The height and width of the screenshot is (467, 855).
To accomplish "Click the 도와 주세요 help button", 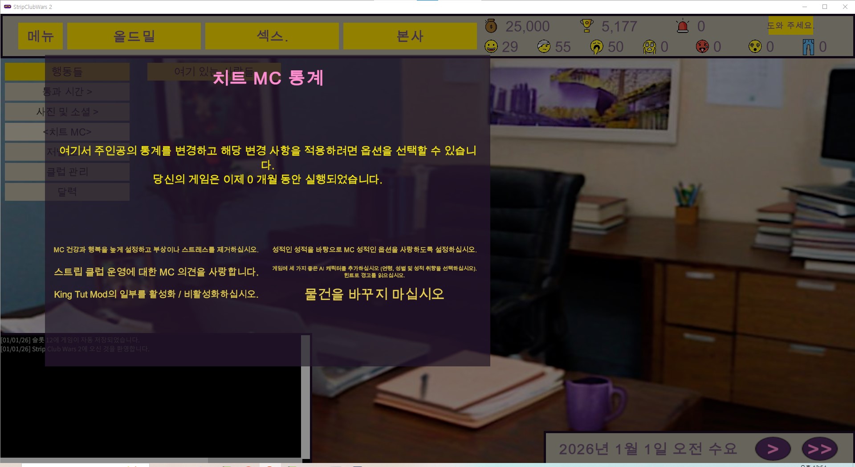I will coord(790,25).
